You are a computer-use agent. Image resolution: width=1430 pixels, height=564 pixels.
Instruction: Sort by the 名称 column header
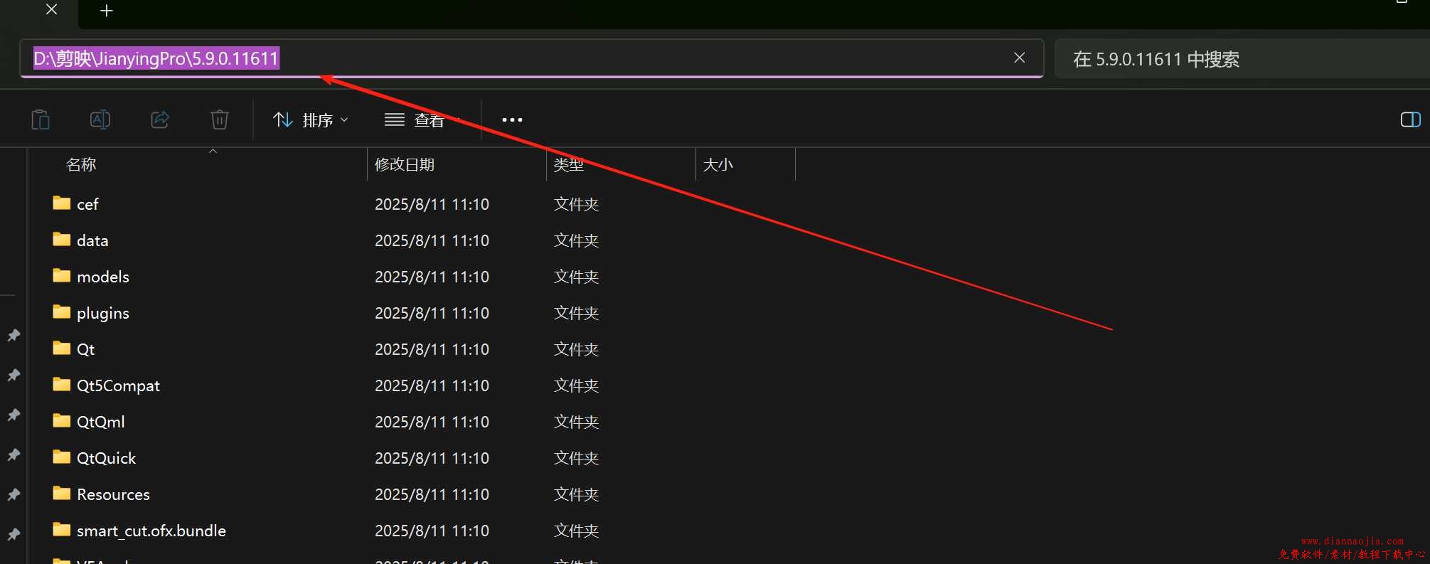(81, 165)
